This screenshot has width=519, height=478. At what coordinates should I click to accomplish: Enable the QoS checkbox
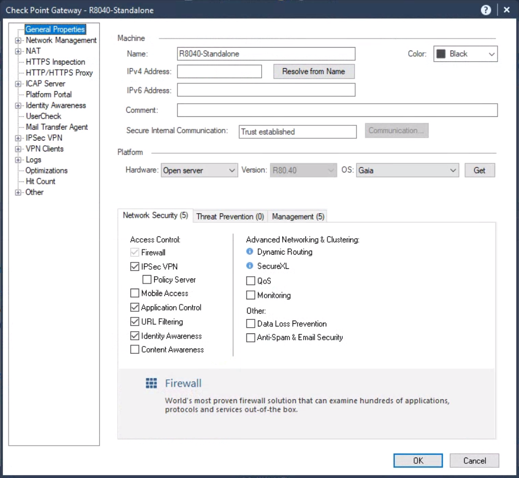pos(250,281)
